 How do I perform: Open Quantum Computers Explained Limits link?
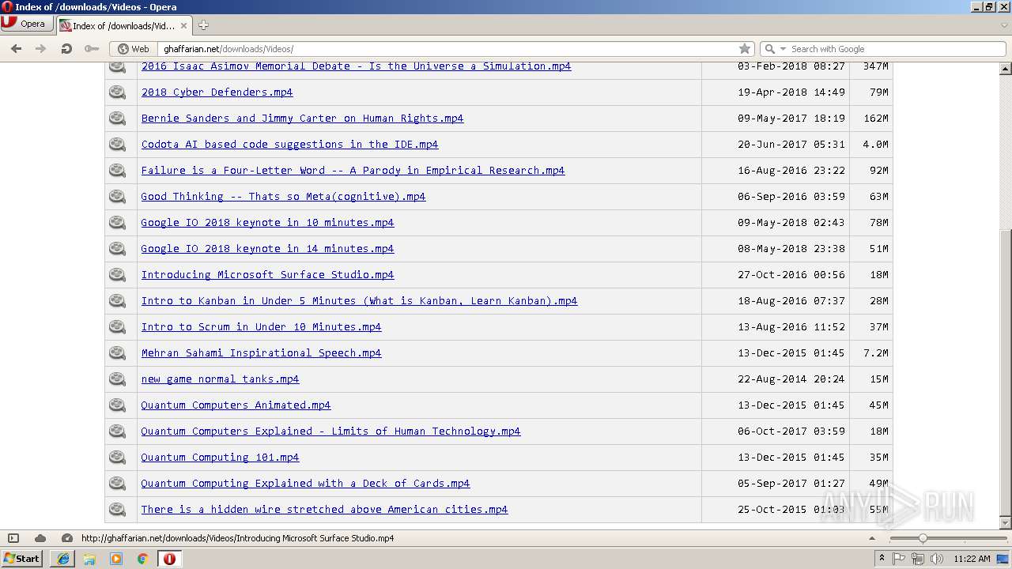[x=330, y=431]
